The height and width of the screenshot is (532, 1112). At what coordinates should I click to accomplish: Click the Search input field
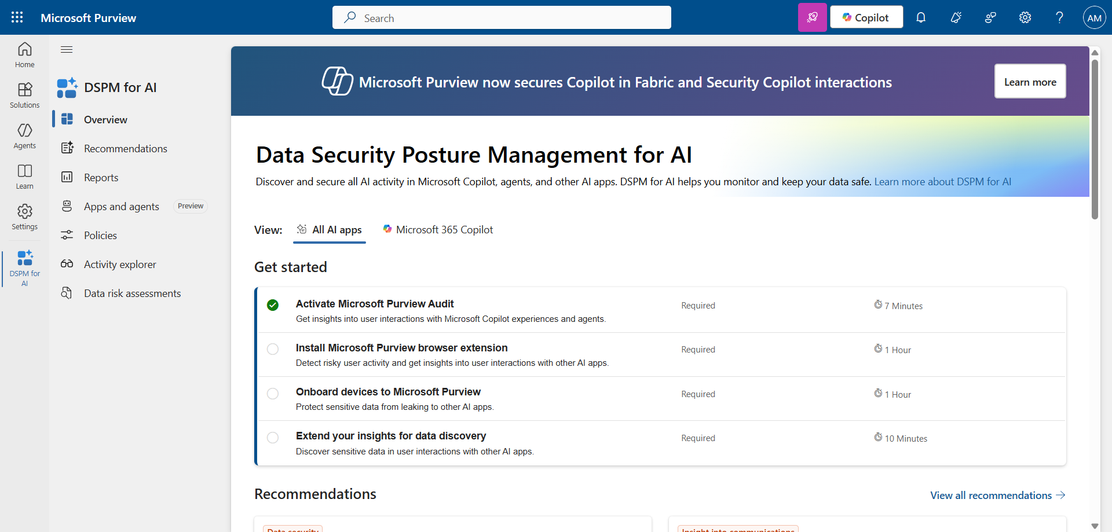pyautogui.click(x=502, y=18)
